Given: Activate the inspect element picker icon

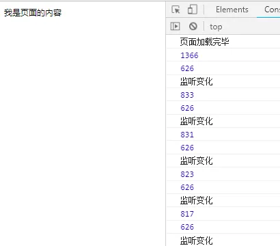Looking at the screenshot, I should click(176, 10).
